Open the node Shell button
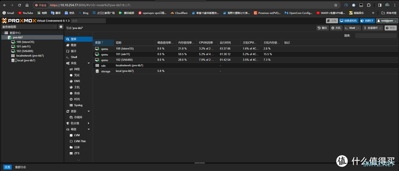Viewport: 399px width, 171px height. point(350,28)
